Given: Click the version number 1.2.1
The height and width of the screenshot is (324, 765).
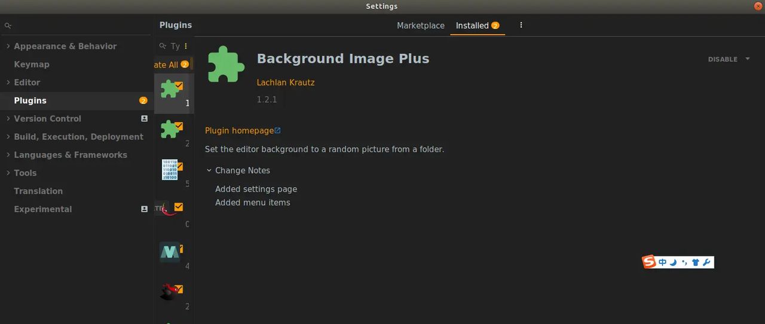Looking at the screenshot, I should click(x=267, y=100).
